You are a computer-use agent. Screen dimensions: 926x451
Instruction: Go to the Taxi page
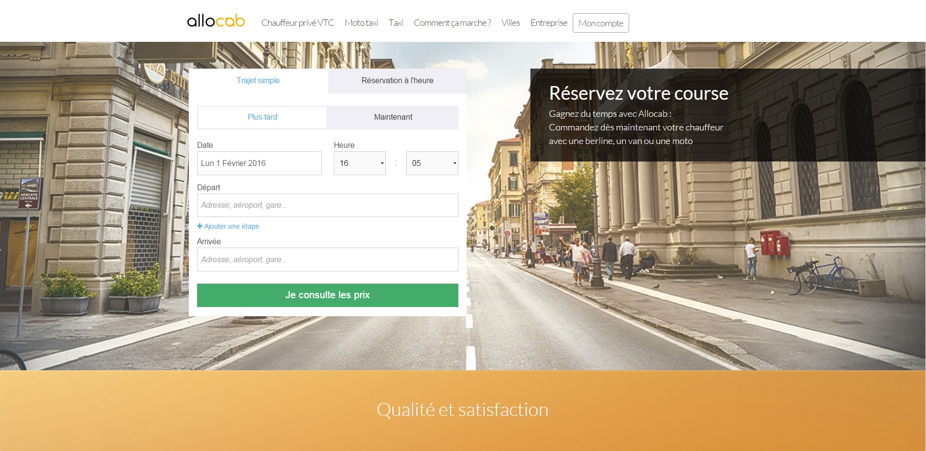coord(396,23)
